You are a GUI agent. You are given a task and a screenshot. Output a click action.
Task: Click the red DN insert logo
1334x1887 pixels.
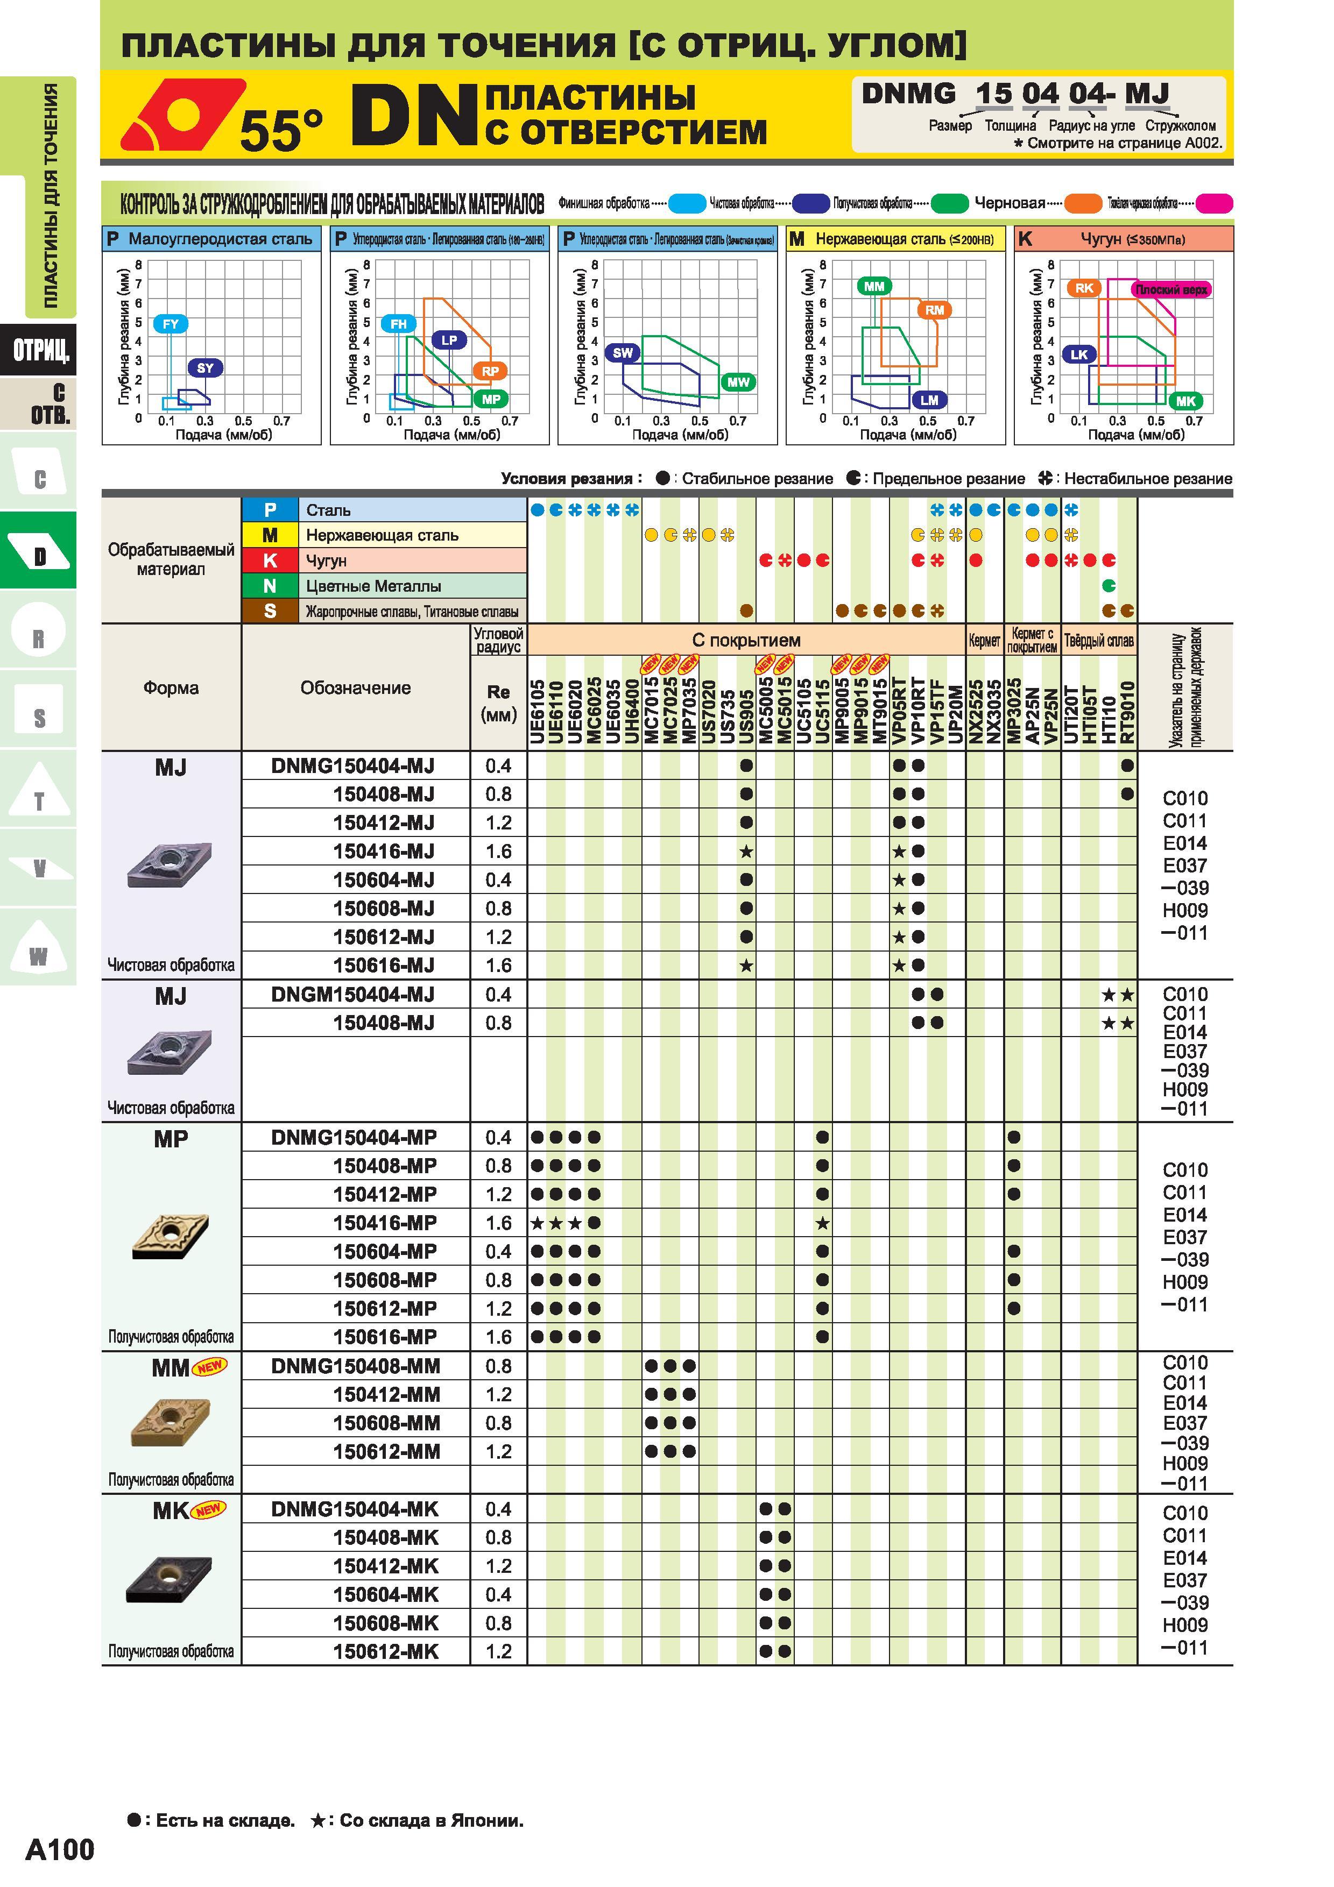pyautogui.click(x=182, y=114)
